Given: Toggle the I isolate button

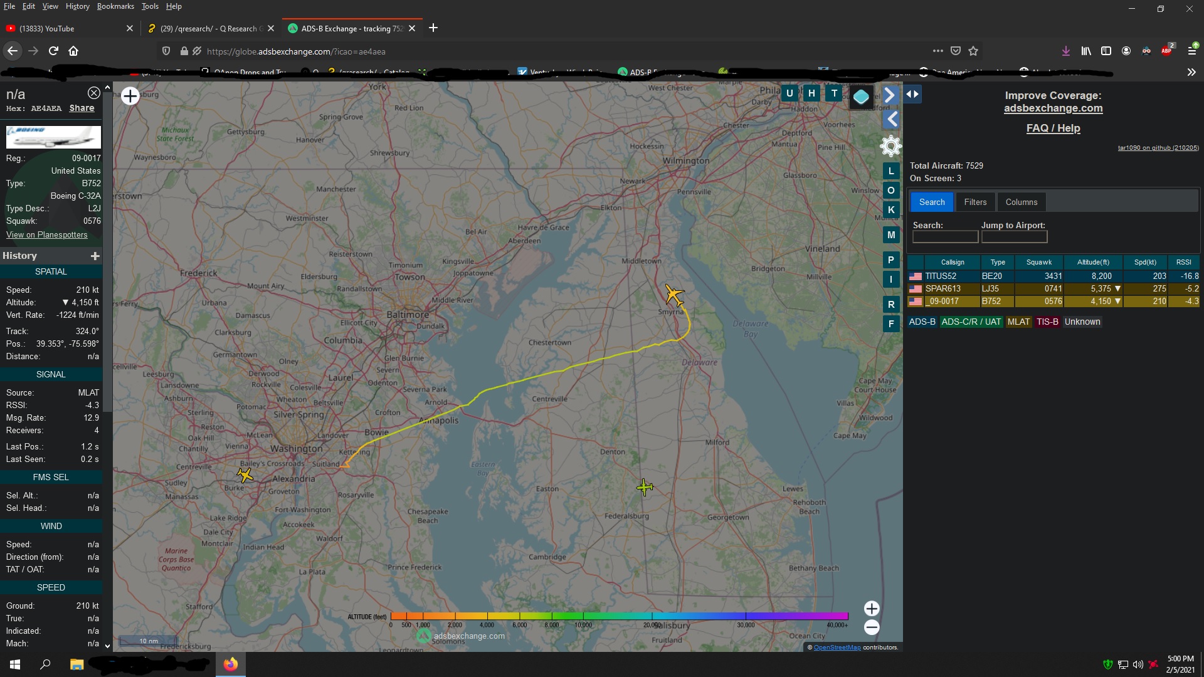Looking at the screenshot, I should click(891, 279).
